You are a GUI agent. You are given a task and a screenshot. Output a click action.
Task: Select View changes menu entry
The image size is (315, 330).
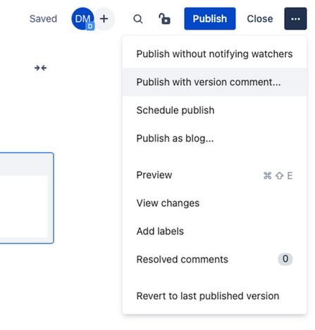[x=214, y=203]
